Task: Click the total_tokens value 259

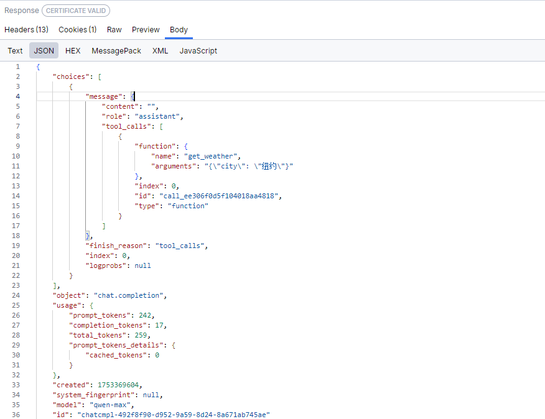Action: click(141, 336)
